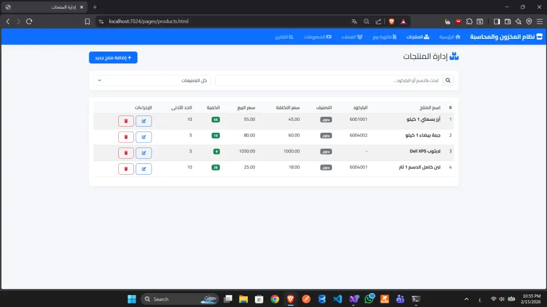Toggle the browser sidebar panel icon
The image size is (547, 307).
497,21
